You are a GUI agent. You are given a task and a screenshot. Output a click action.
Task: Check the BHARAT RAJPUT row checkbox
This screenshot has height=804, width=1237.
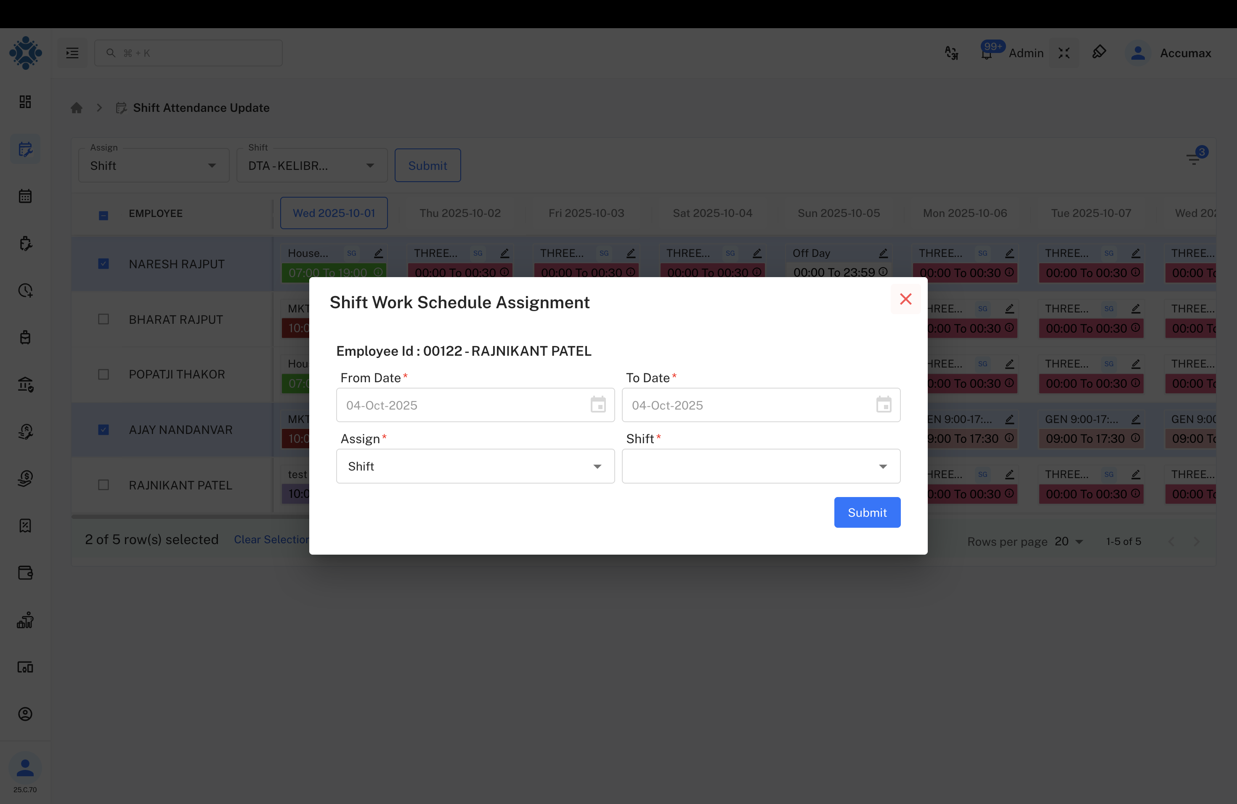(104, 319)
